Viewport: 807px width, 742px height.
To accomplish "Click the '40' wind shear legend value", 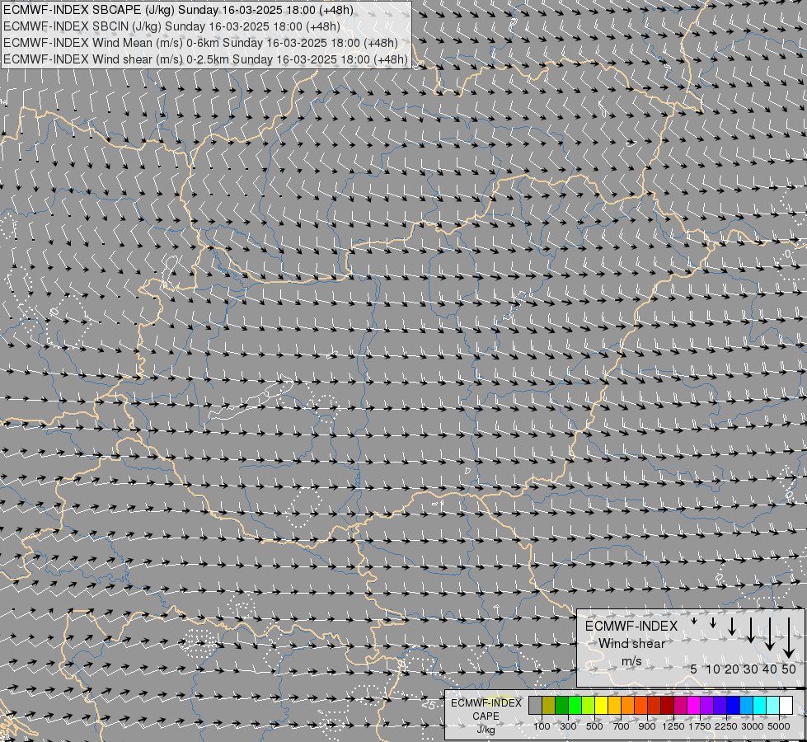I will pos(769,669).
